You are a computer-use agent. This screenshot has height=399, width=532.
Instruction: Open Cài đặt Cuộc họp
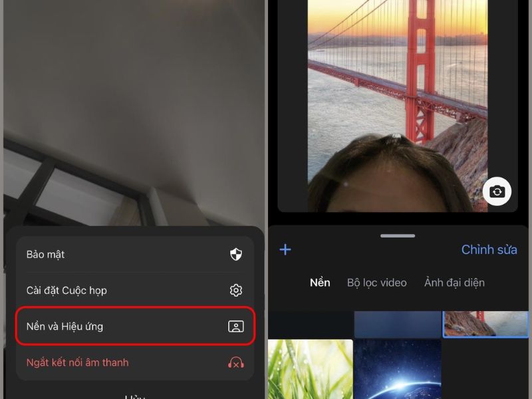pyautogui.click(x=66, y=291)
